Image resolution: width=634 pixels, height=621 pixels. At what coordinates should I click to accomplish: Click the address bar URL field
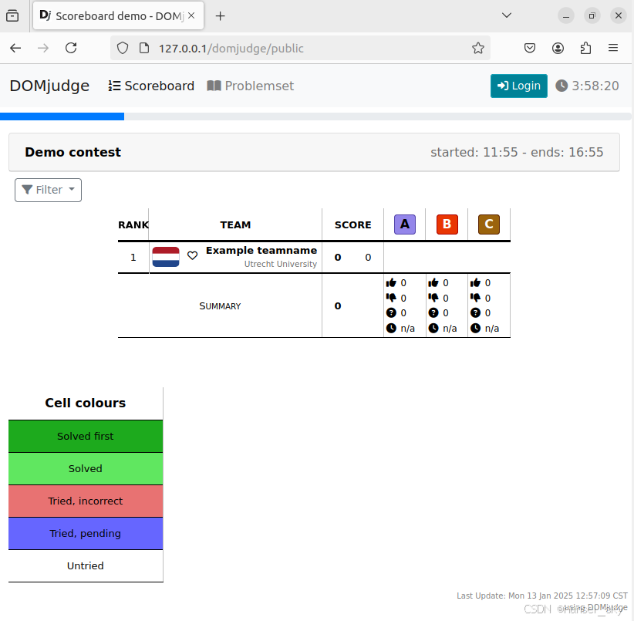pyautogui.click(x=300, y=48)
